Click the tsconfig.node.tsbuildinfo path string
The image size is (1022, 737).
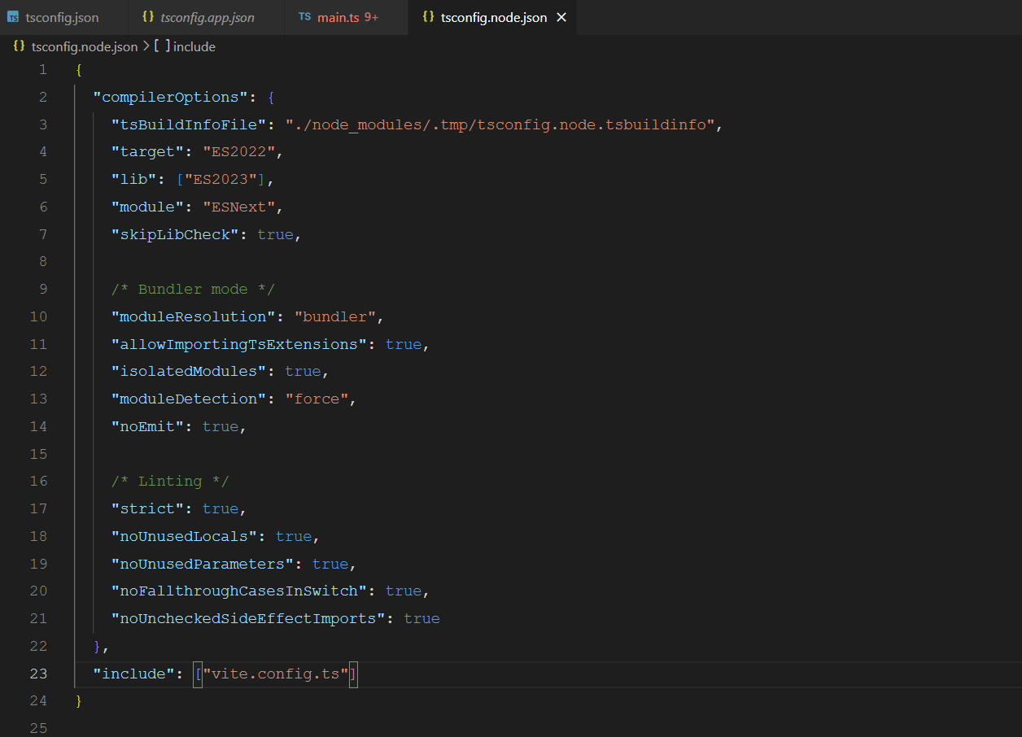click(x=500, y=124)
